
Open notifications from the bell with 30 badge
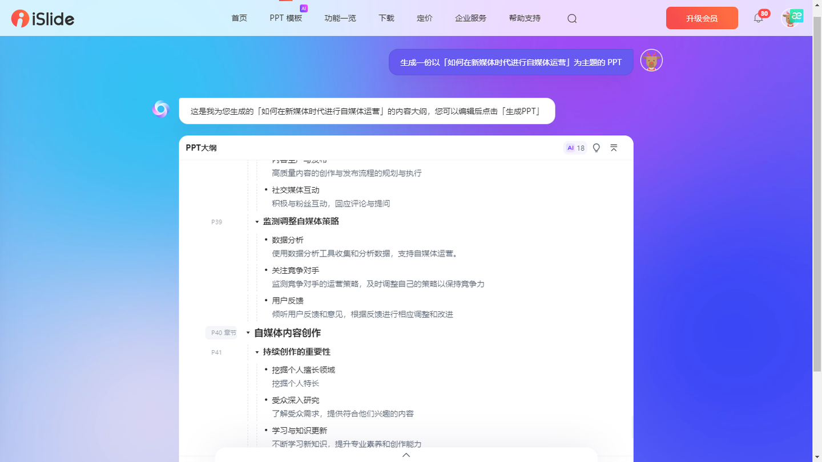coord(758,18)
